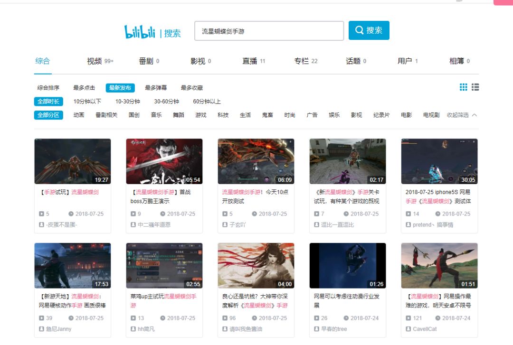Open the 04:00 video thumbnail
The height and width of the screenshot is (345, 513).
[x=256, y=266]
